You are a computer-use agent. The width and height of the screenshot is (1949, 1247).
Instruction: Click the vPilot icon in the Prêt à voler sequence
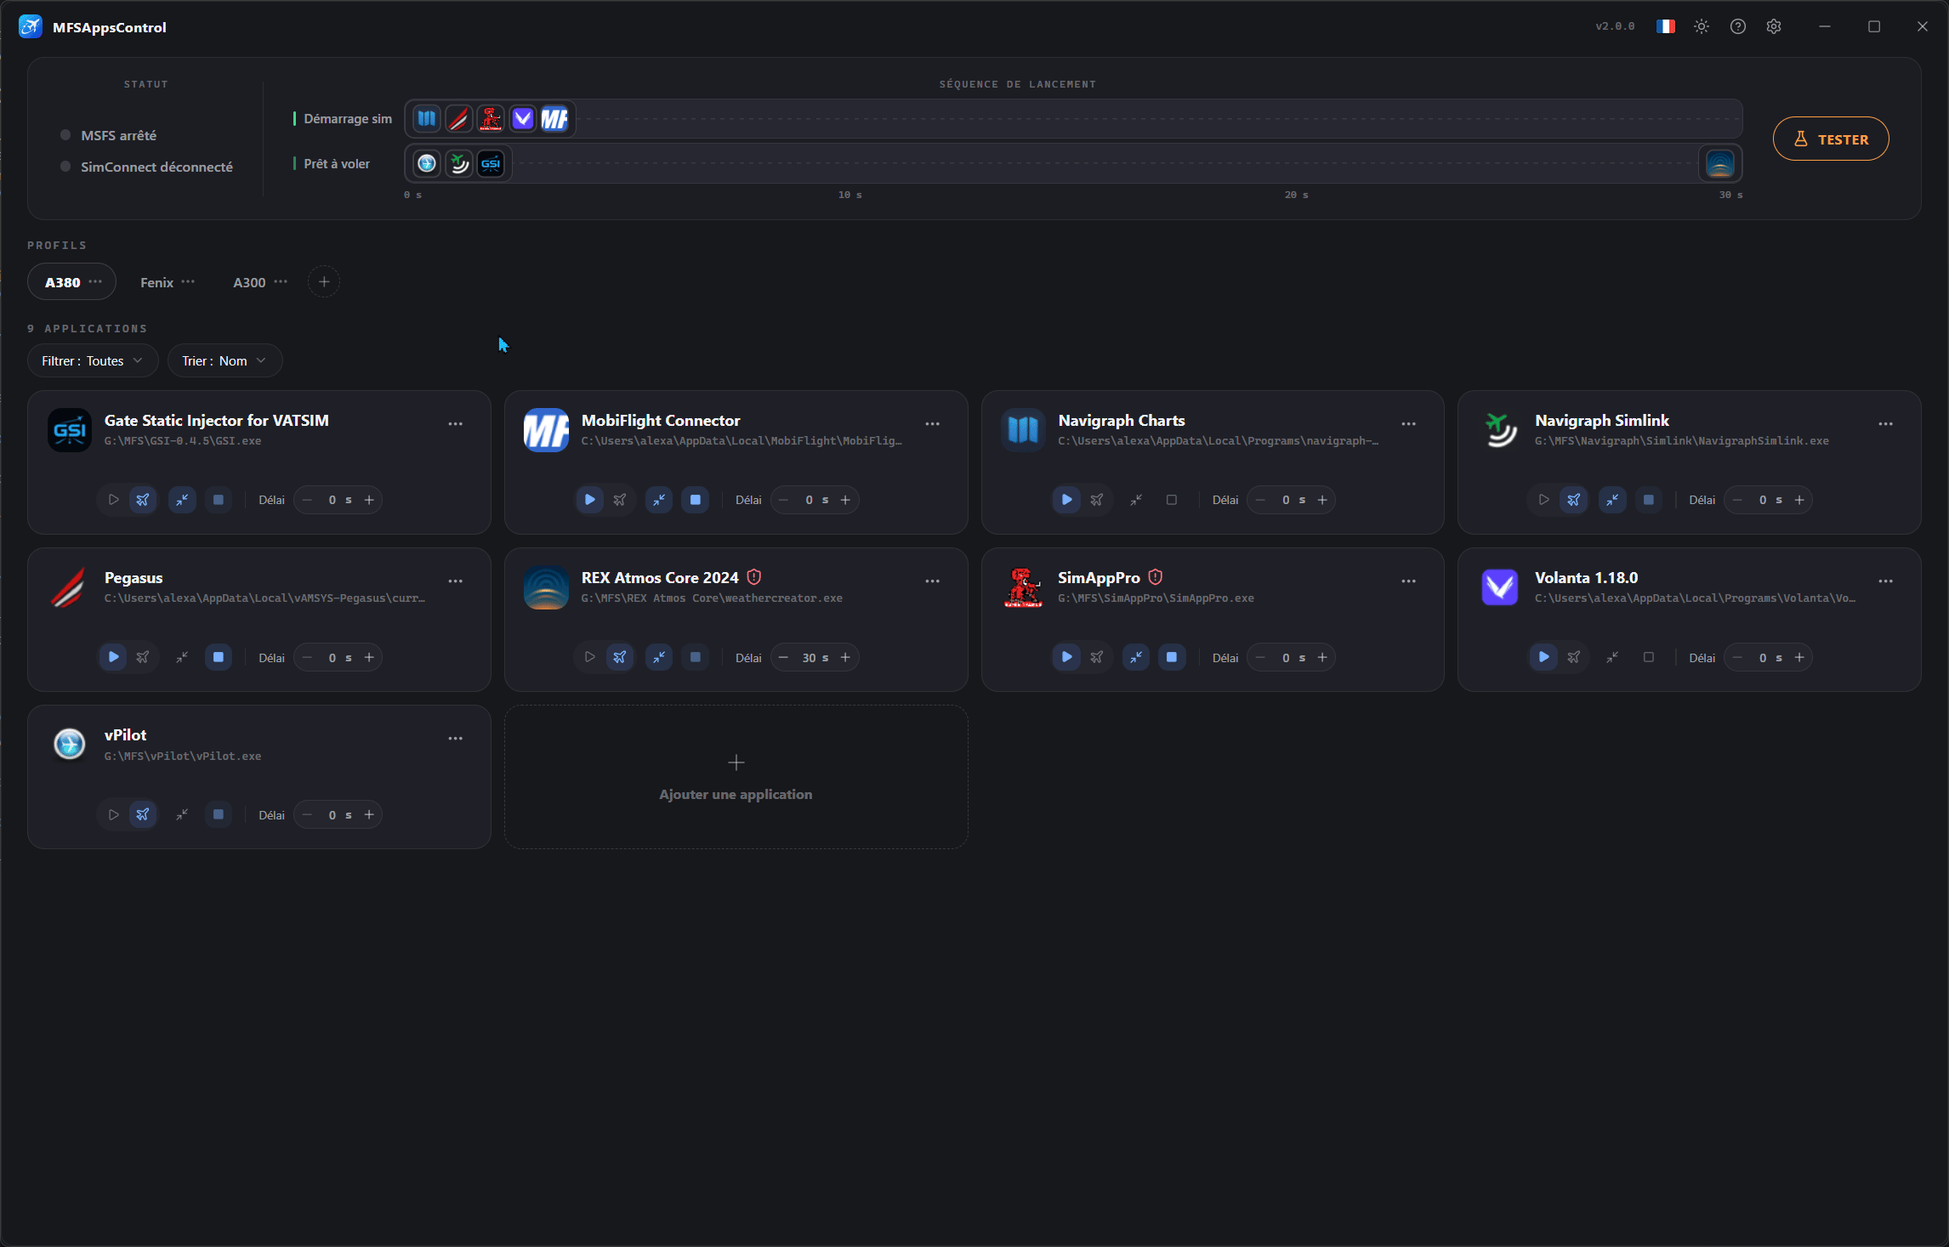(427, 163)
